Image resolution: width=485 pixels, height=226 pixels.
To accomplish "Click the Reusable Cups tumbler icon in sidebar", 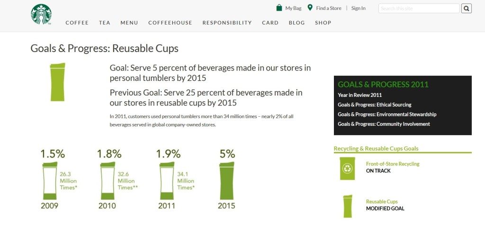I will (348, 206).
